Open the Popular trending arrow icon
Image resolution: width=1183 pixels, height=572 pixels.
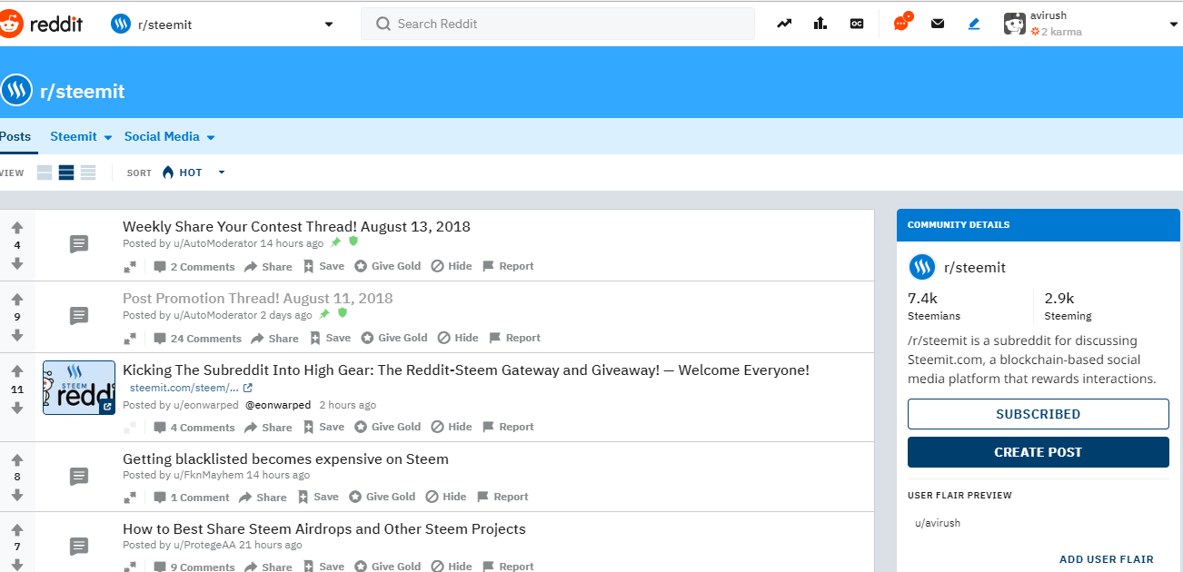[784, 24]
